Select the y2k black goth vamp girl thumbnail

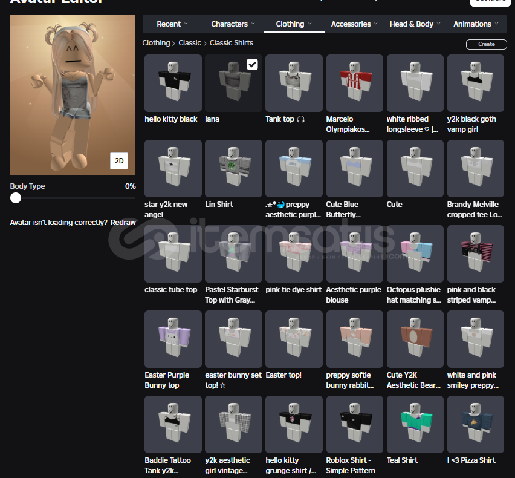[476, 83]
